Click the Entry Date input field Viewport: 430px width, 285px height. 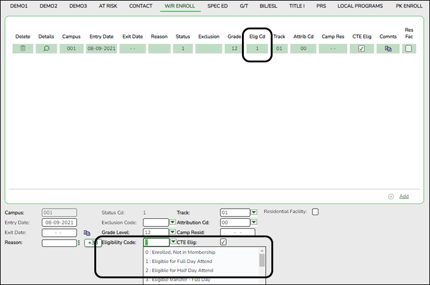pyautogui.click(x=59, y=223)
